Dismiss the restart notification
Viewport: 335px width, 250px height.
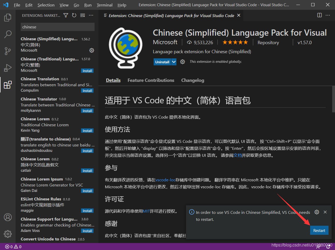[325, 212]
